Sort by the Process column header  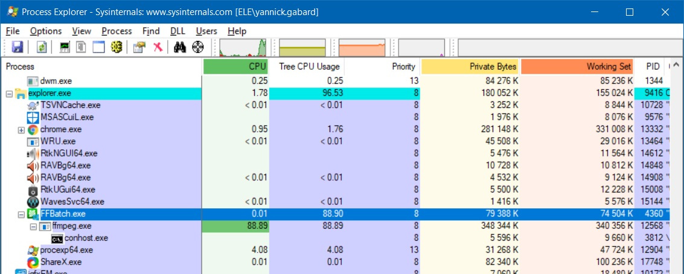pos(101,67)
